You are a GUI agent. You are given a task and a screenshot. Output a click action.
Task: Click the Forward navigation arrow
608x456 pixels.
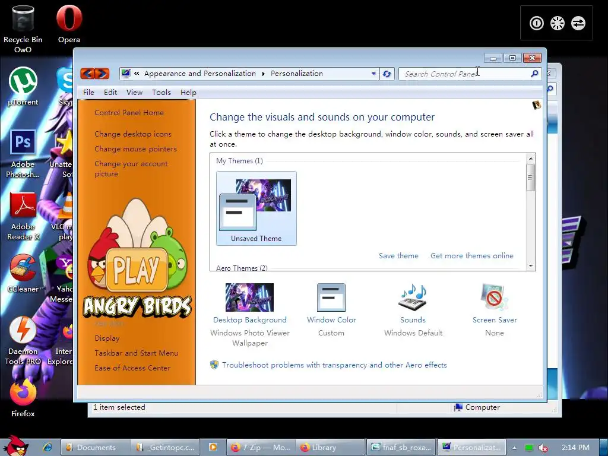(102, 73)
